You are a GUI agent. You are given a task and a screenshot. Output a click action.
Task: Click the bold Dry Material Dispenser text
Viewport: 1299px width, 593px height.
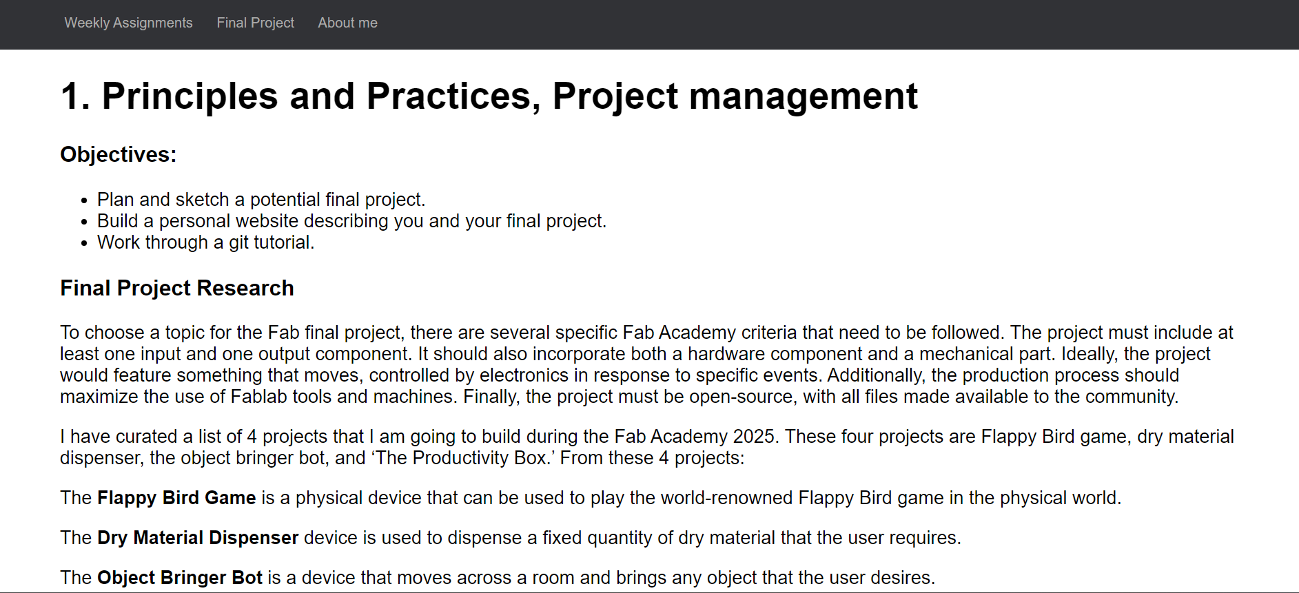click(x=198, y=538)
